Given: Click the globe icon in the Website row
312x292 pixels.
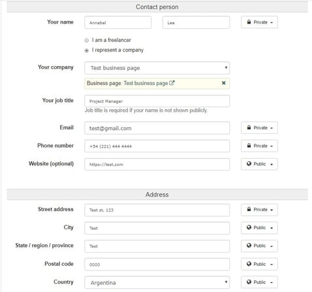Looking at the screenshot, I should coord(249,164).
